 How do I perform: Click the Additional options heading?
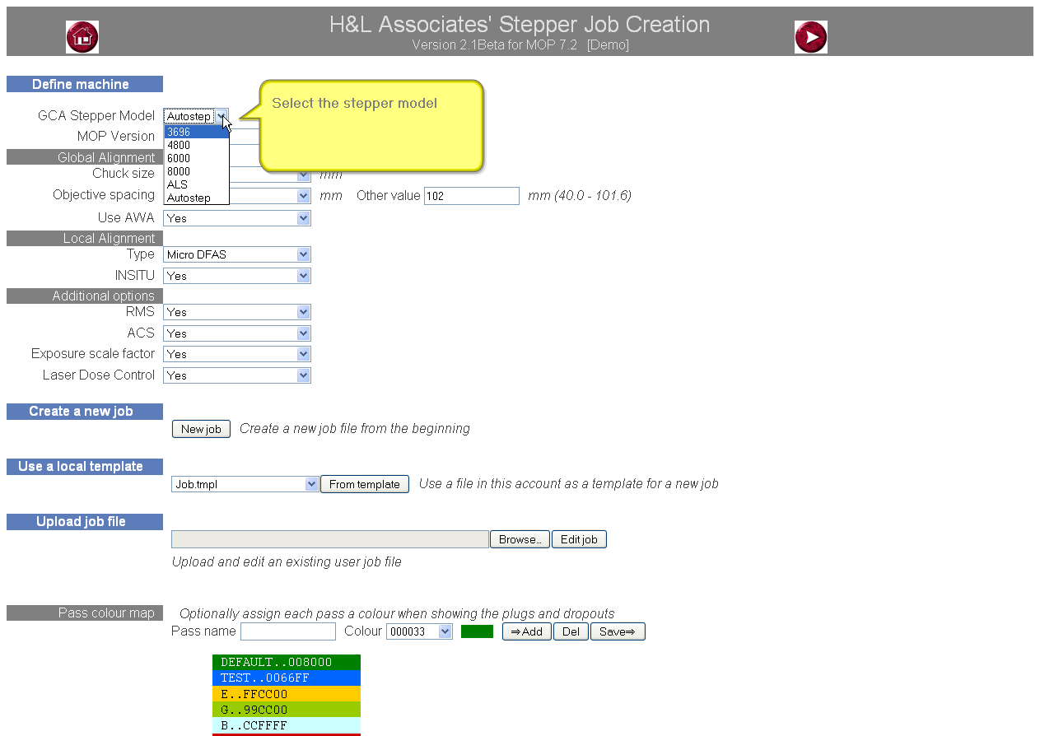coord(85,296)
